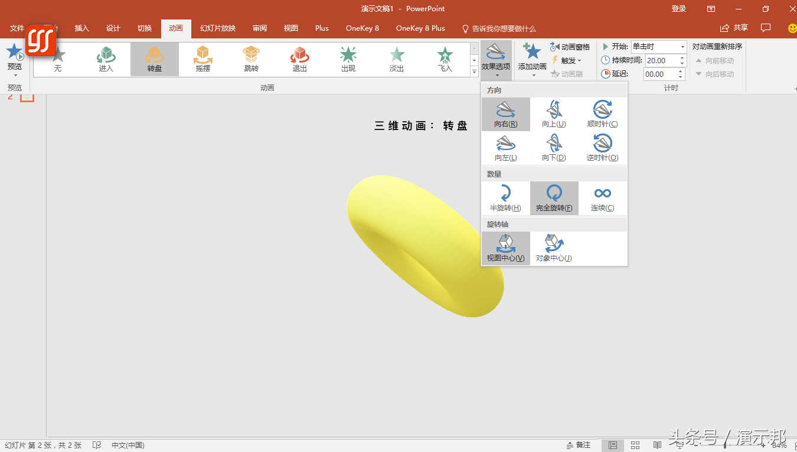Select the 退出 exit animation

click(x=300, y=59)
